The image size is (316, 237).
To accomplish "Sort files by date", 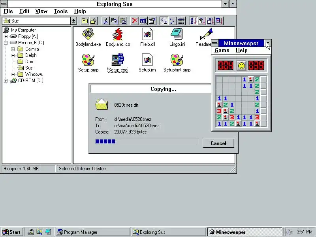I will pos(219,21).
